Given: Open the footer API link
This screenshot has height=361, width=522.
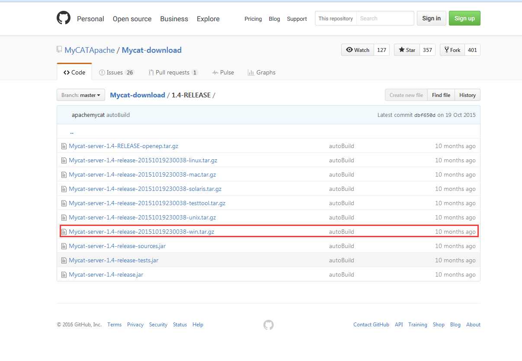Looking at the screenshot, I should pos(399,325).
